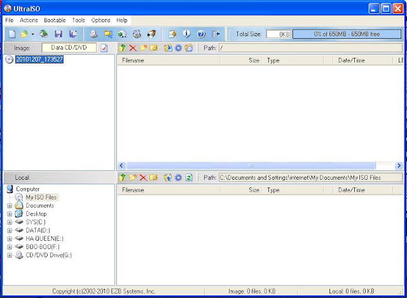The image size is (407, 298).
Task: Click the 0% of 650MB capacity bar
Action: point(347,34)
